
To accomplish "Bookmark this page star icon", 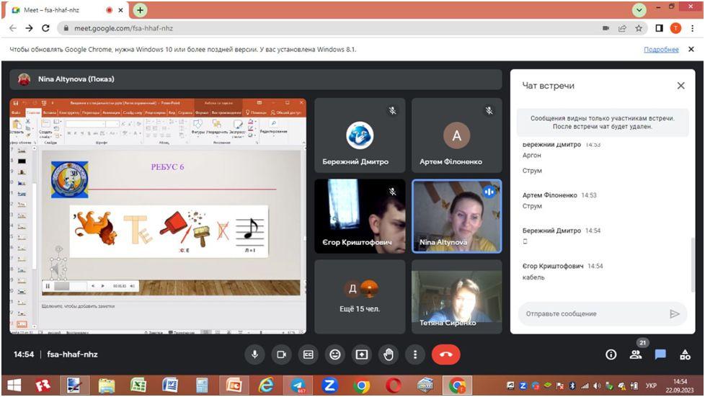I will coord(639,28).
